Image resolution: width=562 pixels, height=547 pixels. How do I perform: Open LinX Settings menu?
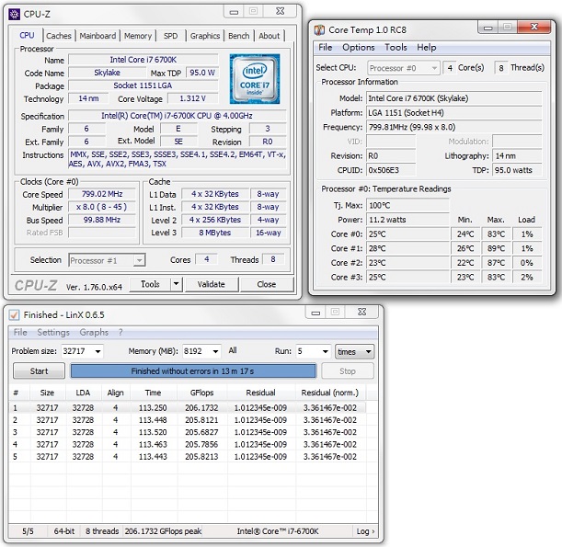coord(53,333)
